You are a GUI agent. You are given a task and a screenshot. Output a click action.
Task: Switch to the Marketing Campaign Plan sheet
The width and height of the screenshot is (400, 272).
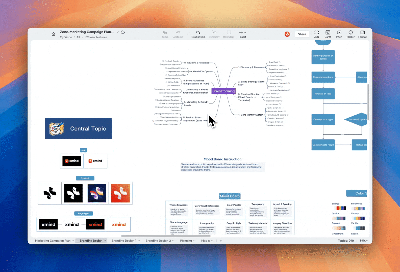click(x=53, y=241)
